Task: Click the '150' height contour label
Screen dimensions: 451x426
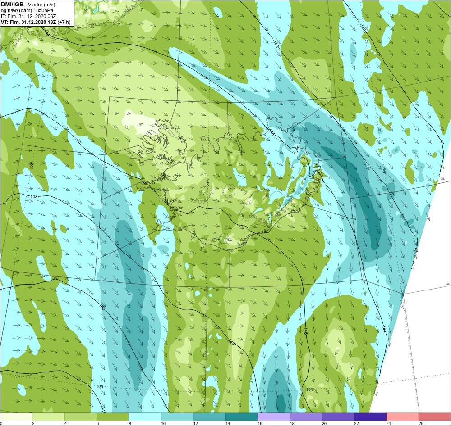Action: click(102, 307)
